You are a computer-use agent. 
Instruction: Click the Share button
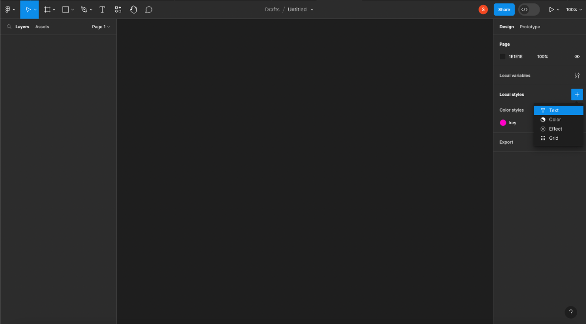(x=504, y=9)
